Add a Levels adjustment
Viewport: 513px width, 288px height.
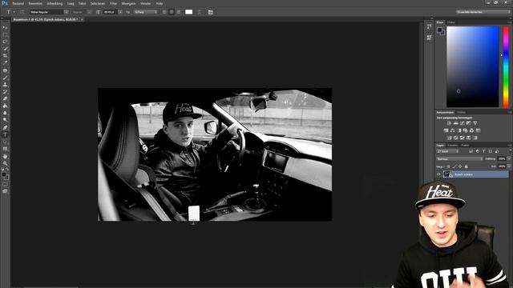coord(456,123)
